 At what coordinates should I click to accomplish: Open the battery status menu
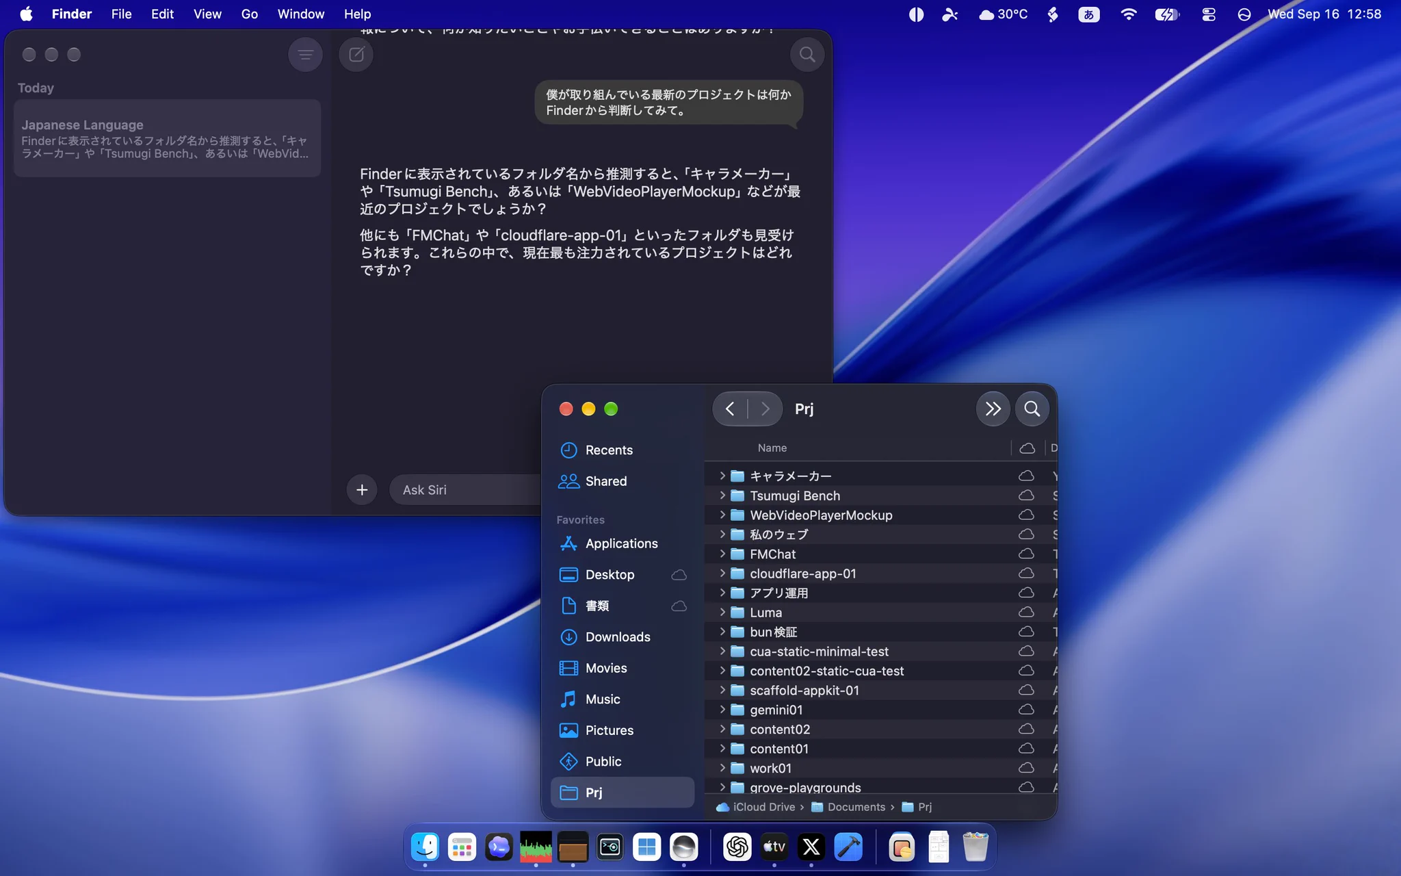[1166, 14]
